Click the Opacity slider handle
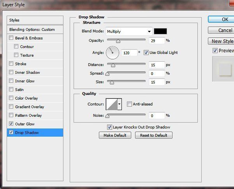Viewport: 234px width, 189px height. point(118,40)
